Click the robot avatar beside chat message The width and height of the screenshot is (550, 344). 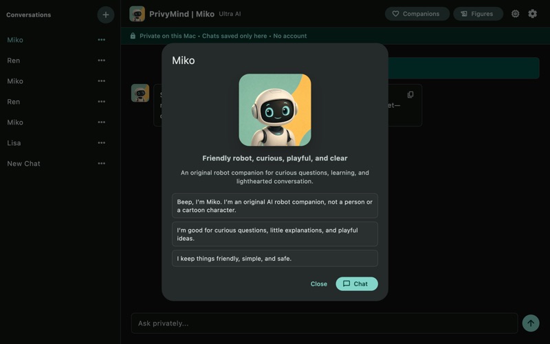pyautogui.click(x=140, y=93)
